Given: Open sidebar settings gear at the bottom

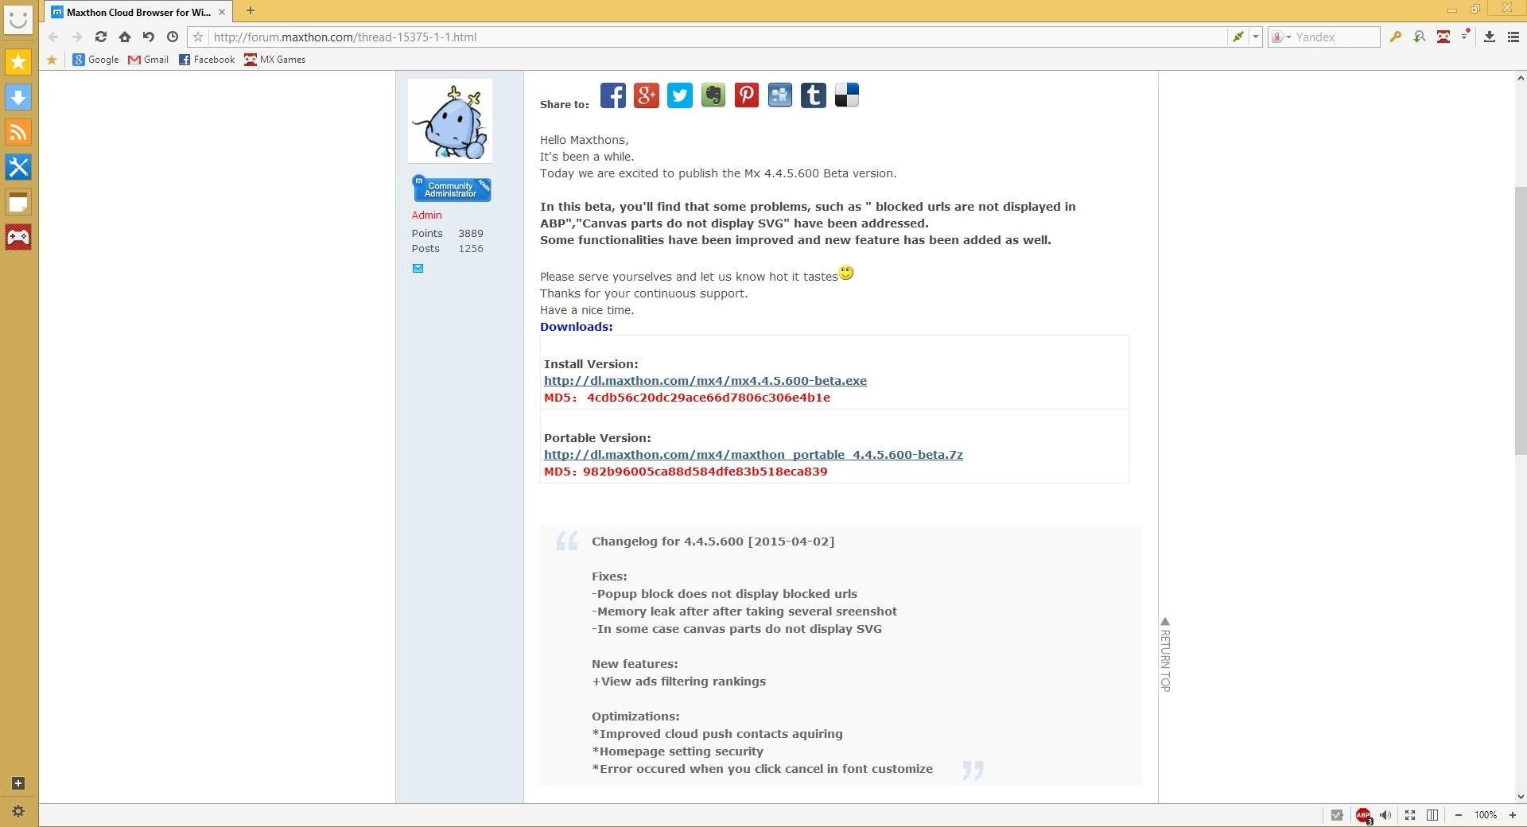Looking at the screenshot, I should (18, 812).
